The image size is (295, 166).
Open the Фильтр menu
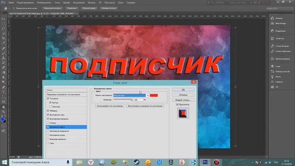coord(91,3)
